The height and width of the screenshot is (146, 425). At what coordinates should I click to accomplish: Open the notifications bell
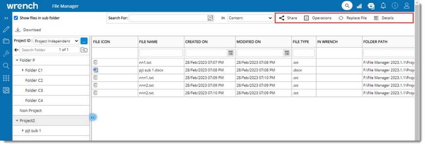[383, 6]
